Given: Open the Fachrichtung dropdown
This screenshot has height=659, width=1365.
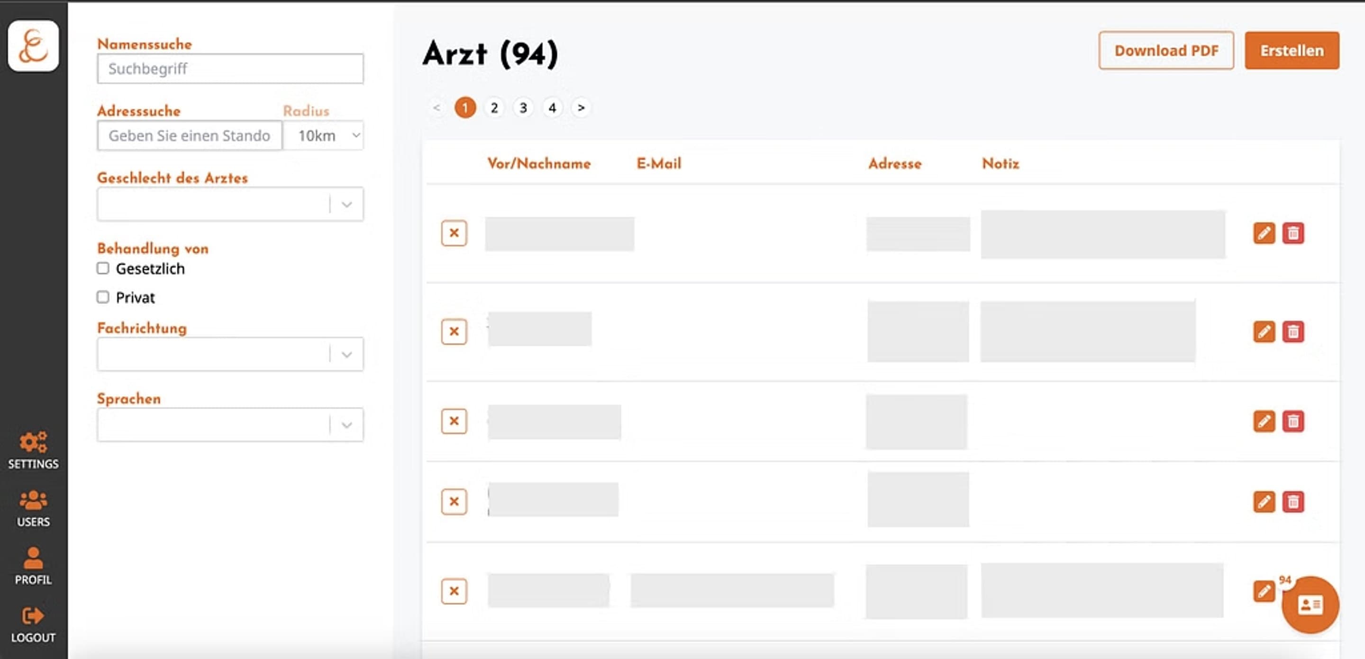Looking at the screenshot, I should click(x=230, y=354).
